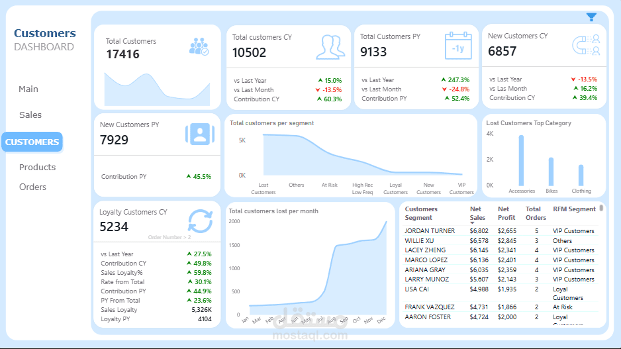Click the Dec label on month axis
The width and height of the screenshot is (621, 349).
381,320
